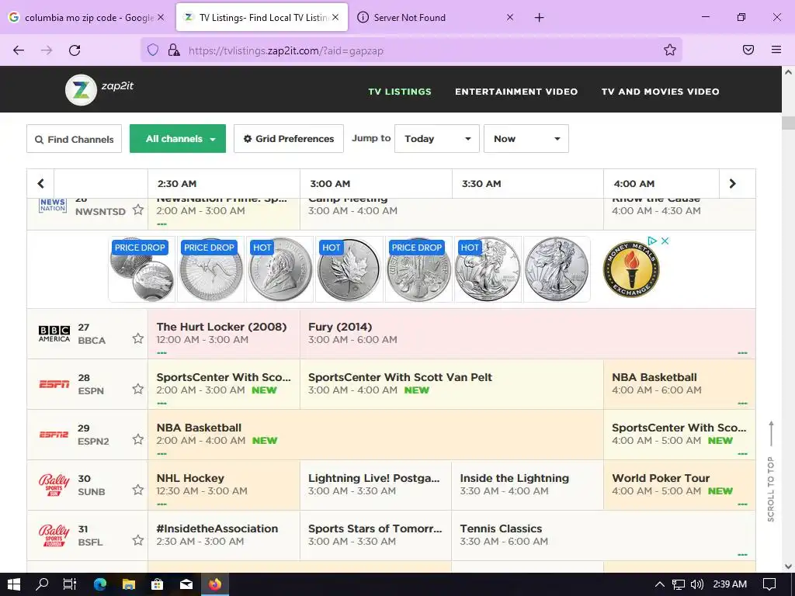795x596 pixels.
Task: Open the Microsoft Store taskbar icon
Action: pos(157,584)
